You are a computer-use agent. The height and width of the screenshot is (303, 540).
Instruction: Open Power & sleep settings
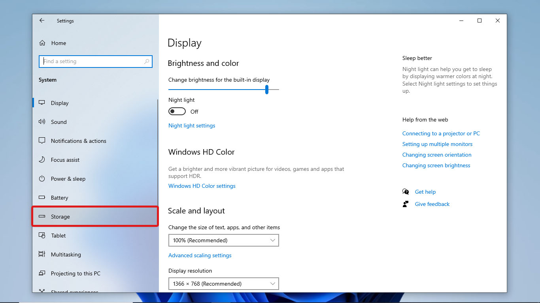(95, 179)
